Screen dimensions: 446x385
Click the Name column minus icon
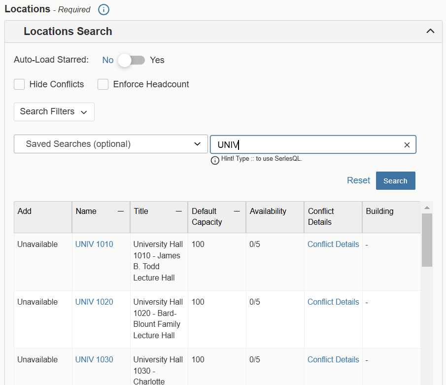click(121, 211)
